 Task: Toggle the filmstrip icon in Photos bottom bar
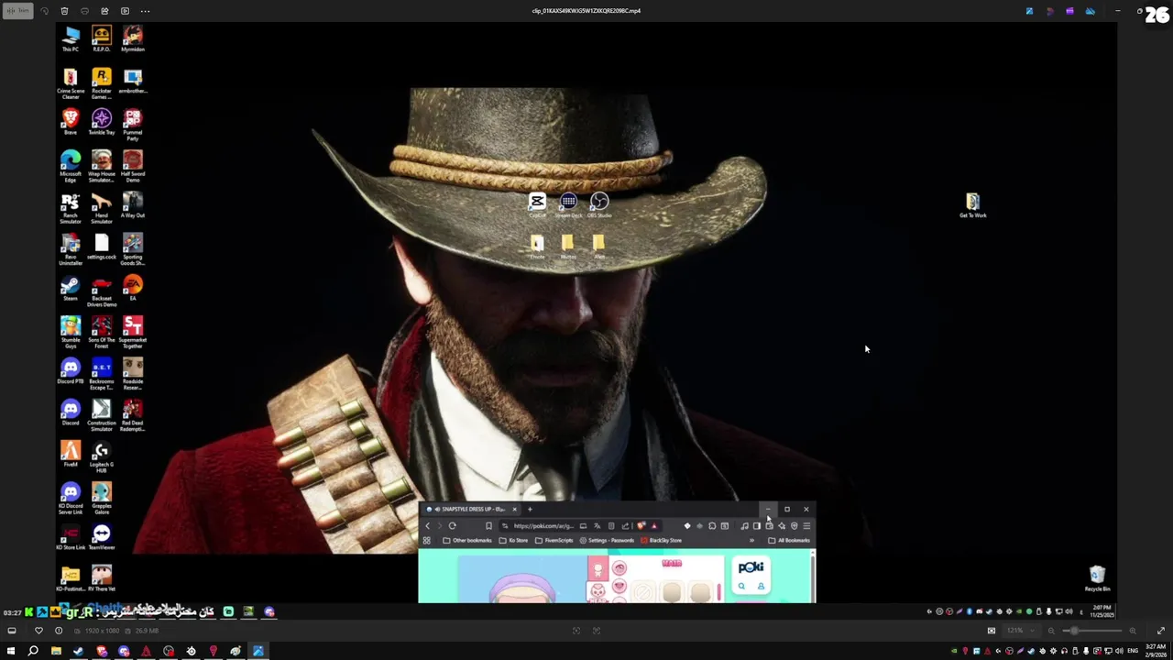click(x=12, y=631)
